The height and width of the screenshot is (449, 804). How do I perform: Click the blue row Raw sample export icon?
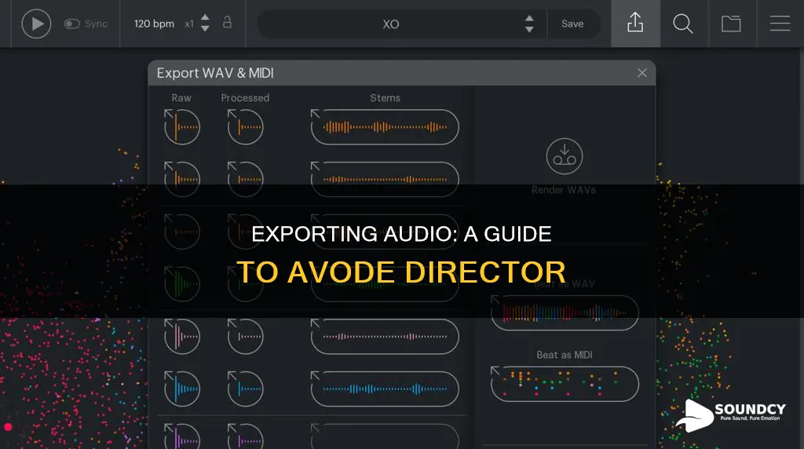tap(182, 389)
